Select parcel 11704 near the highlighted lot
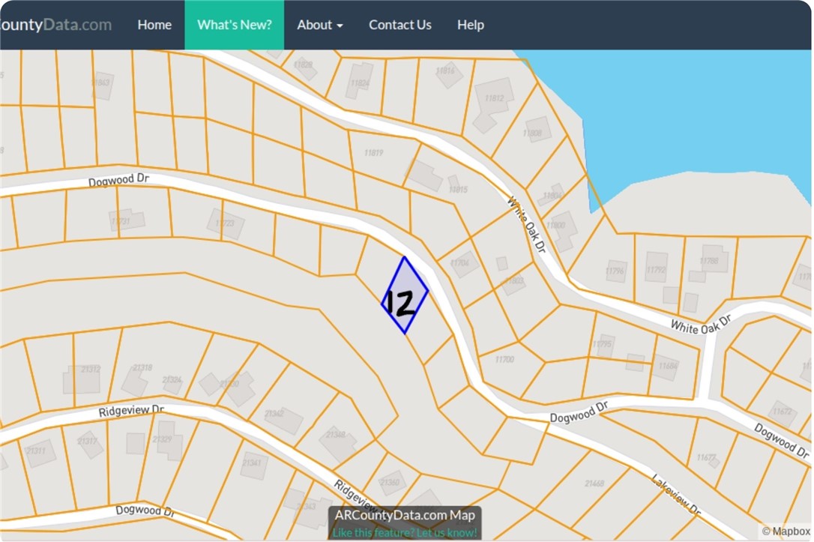814x542 pixels. [x=460, y=263]
